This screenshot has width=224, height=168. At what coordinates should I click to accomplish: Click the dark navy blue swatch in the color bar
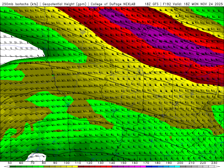tap(149, 167)
